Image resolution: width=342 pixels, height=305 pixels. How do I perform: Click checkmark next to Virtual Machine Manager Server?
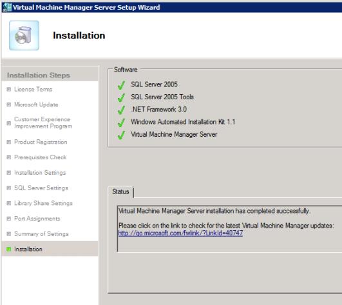tap(121, 135)
